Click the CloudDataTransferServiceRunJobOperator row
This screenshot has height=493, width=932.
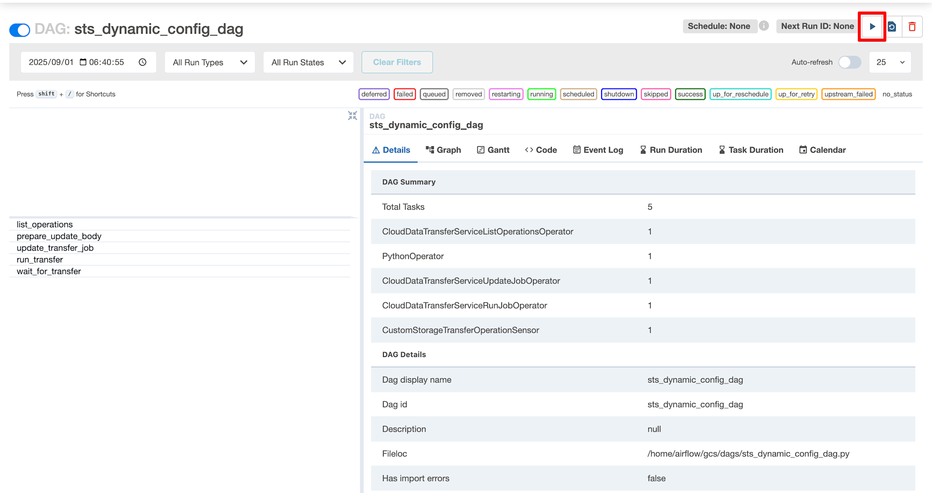[643, 306]
